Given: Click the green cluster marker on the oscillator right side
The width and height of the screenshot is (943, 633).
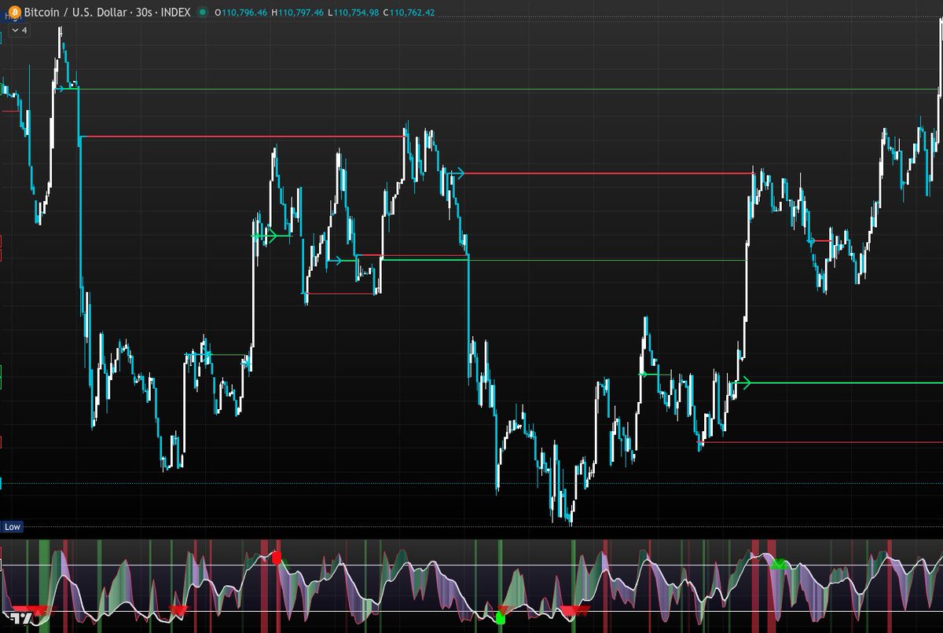Looking at the screenshot, I should tap(779, 564).
